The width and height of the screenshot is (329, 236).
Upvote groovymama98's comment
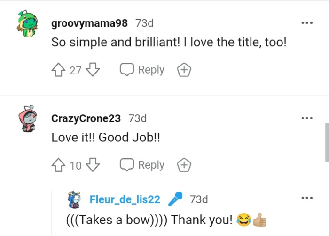coord(58,70)
